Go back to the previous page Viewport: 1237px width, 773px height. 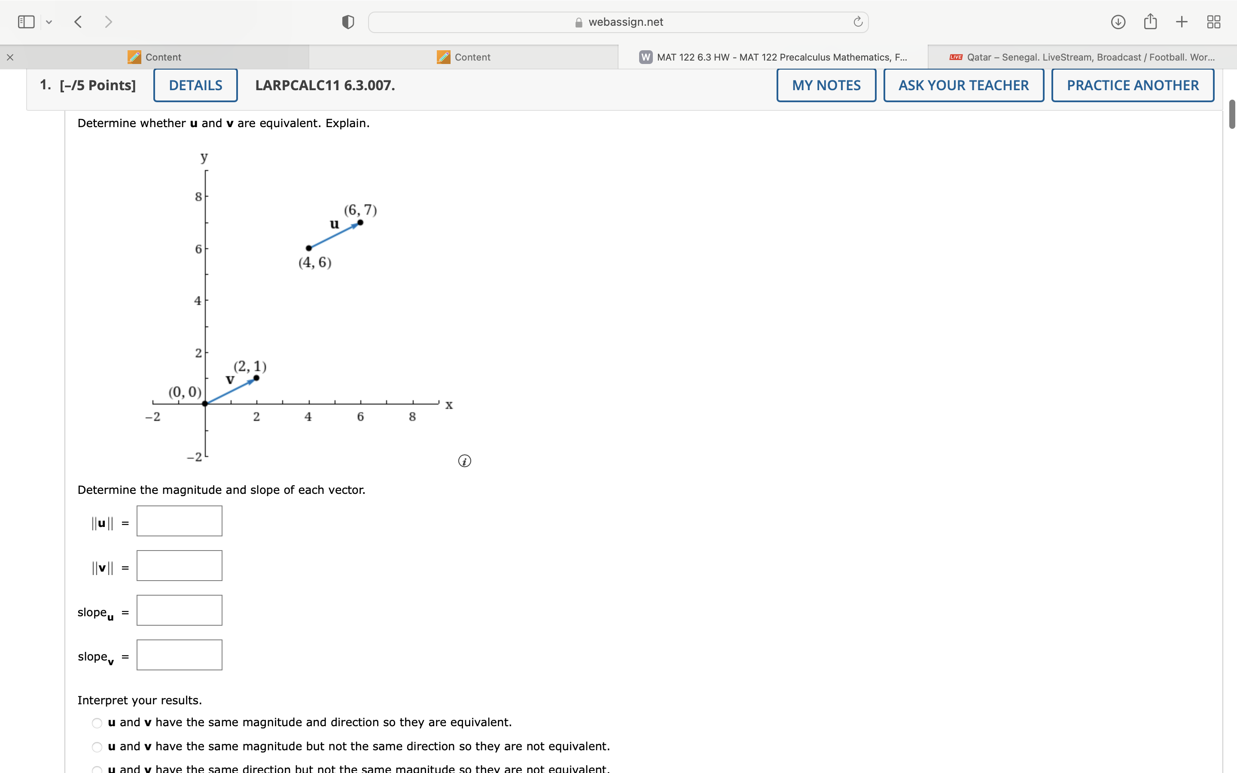click(x=78, y=21)
